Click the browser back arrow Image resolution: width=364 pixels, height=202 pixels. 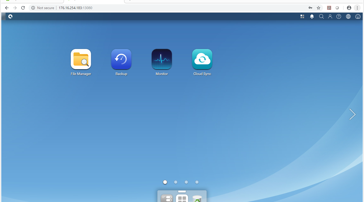click(7, 8)
